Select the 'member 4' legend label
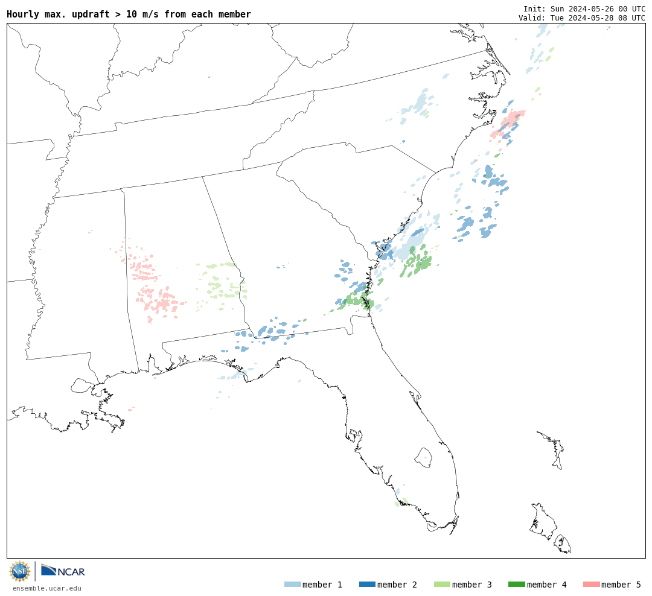This screenshot has height=596, width=652. [x=546, y=585]
